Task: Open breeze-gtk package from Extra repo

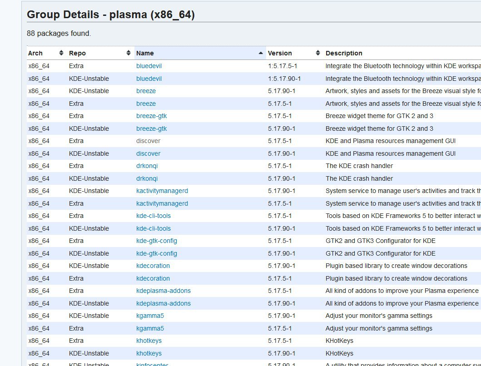Action: [x=152, y=116]
